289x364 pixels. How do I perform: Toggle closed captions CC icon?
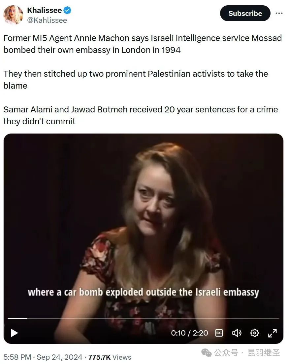click(x=219, y=333)
